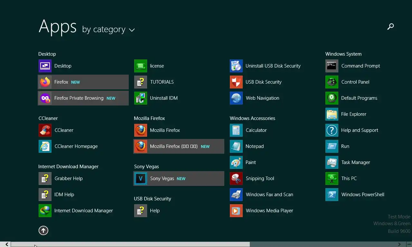Click the horizontal scrollbar thumb

[130, 244]
